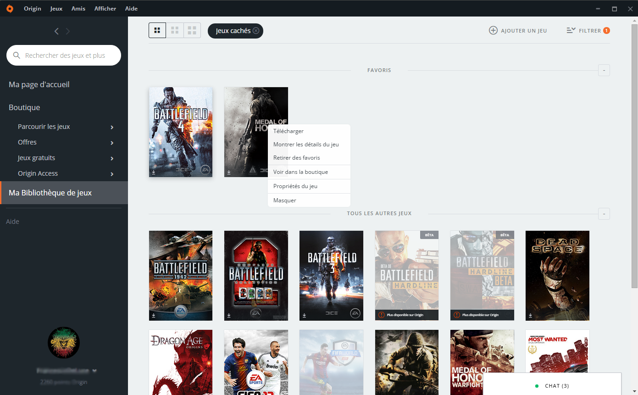The image size is (638, 395).
Task: Collapse the Favoris section
Action: 604,70
